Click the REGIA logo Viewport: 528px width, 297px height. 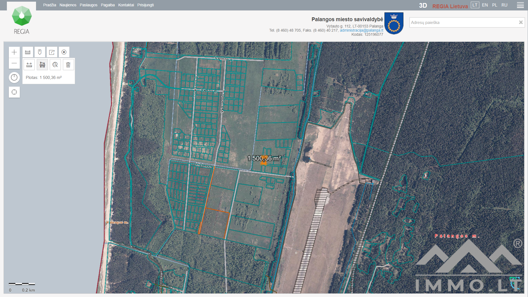pos(21,20)
